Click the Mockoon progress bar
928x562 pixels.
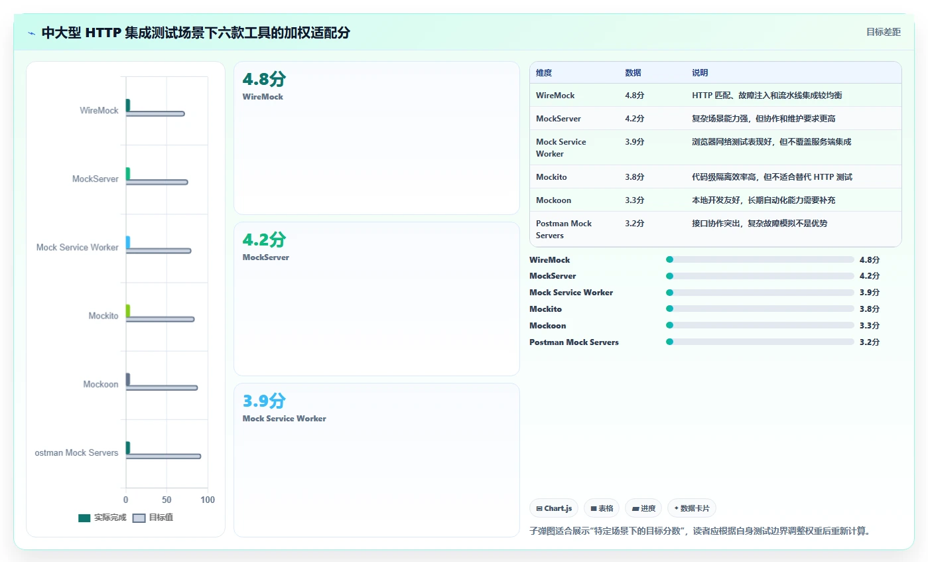click(x=760, y=325)
